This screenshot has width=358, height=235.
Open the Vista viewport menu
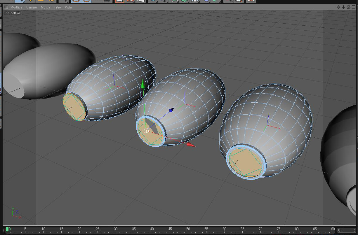[68, 7]
